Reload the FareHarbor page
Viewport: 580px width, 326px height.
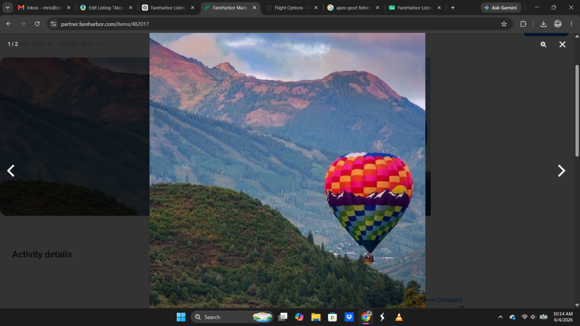(37, 24)
